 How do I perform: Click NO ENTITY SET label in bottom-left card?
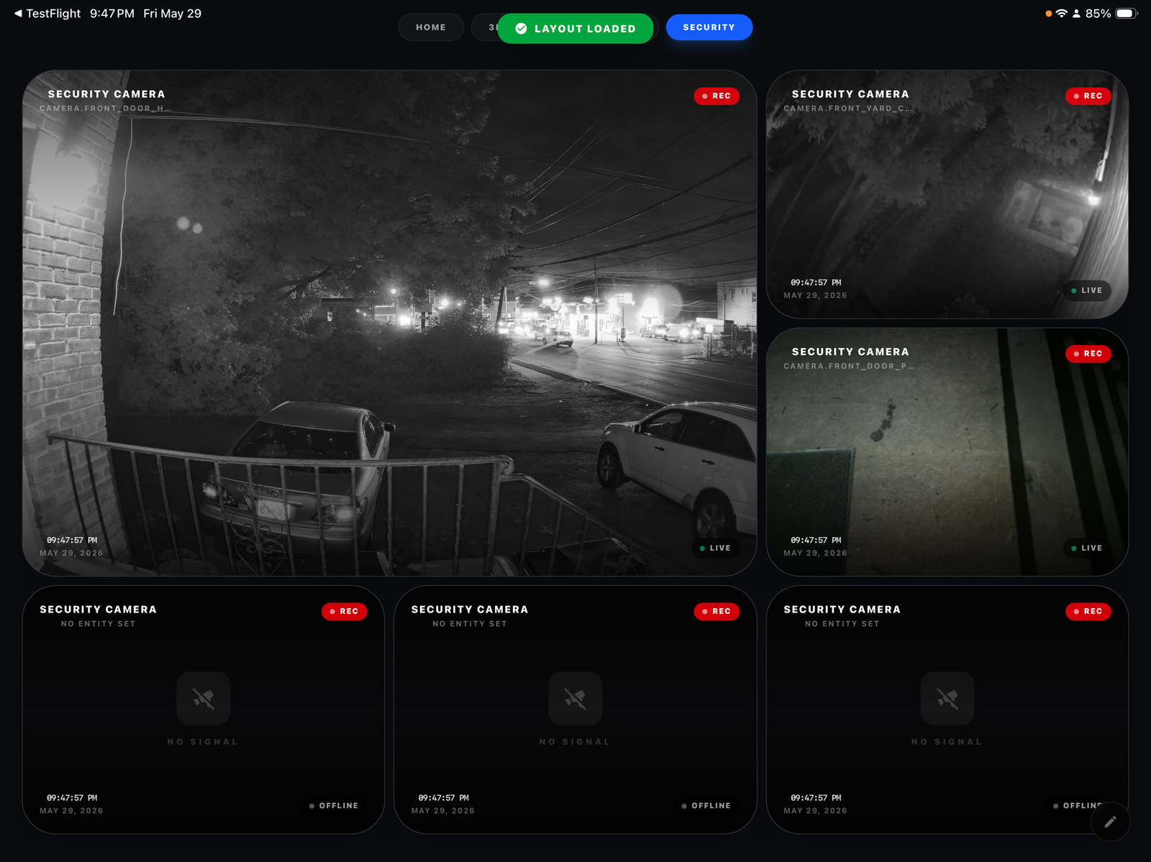pyautogui.click(x=98, y=624)
